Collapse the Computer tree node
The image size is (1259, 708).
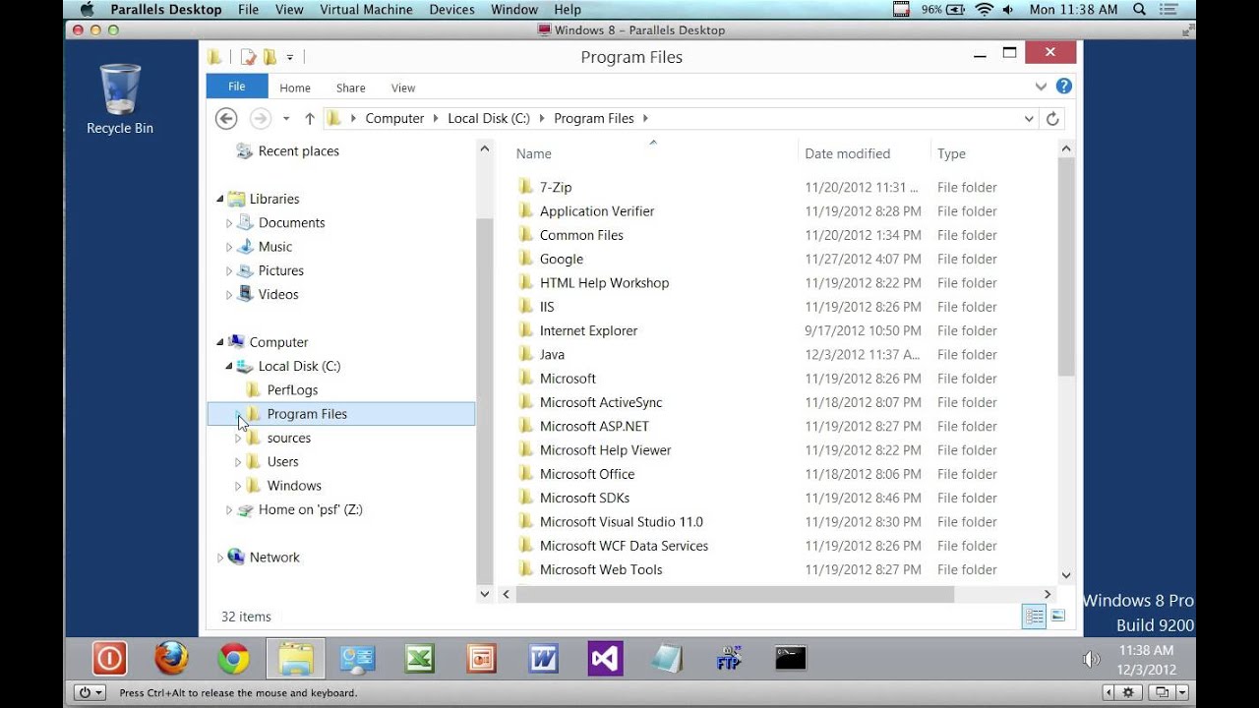[219, 342]
